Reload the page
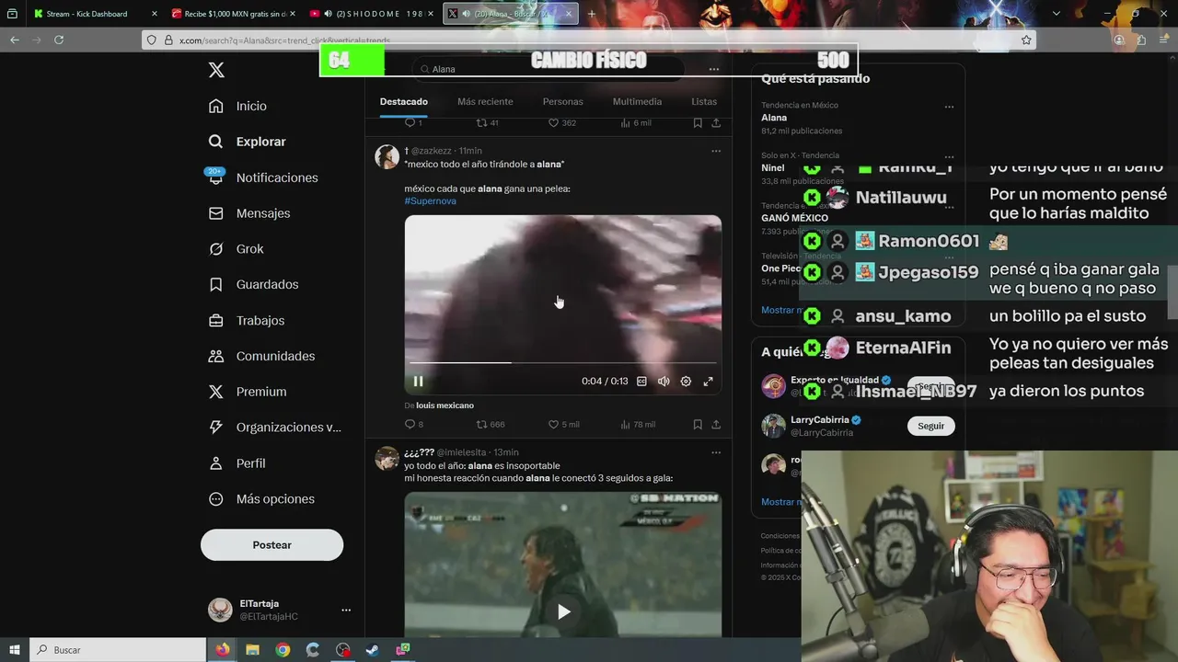Image resolution: width=1178 pixels, height=662 pixels. [x=59, y=40]
